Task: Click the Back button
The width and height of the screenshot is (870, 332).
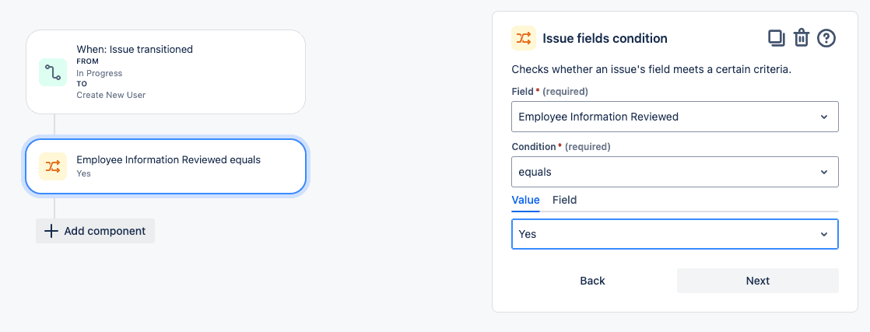Action: pyautogui.click(x=592, y=281)
